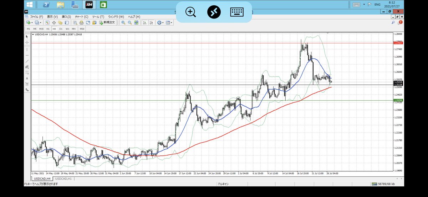The height and width of the screenshot is (197, 428).
Task: Expand the USDCAD,H4 chart title triangle
Action: pyautogui.click(x=33, y=34)
